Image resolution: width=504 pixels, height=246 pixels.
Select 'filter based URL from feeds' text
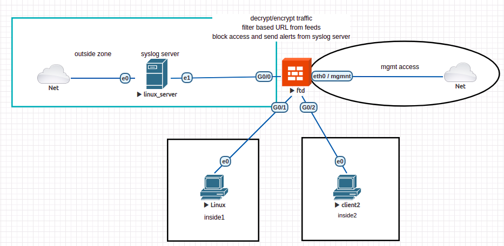point(281,28)
